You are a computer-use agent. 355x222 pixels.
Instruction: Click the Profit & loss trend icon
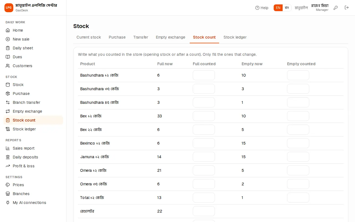(8, 166)
